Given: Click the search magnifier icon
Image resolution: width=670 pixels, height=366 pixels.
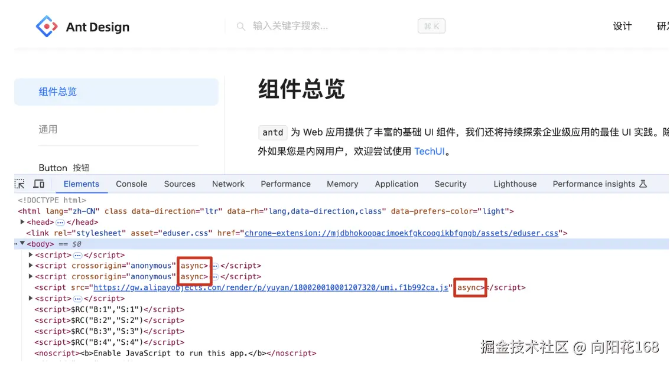Looking at the screenshot, I should pyautogui.click(x=241, y=27).
